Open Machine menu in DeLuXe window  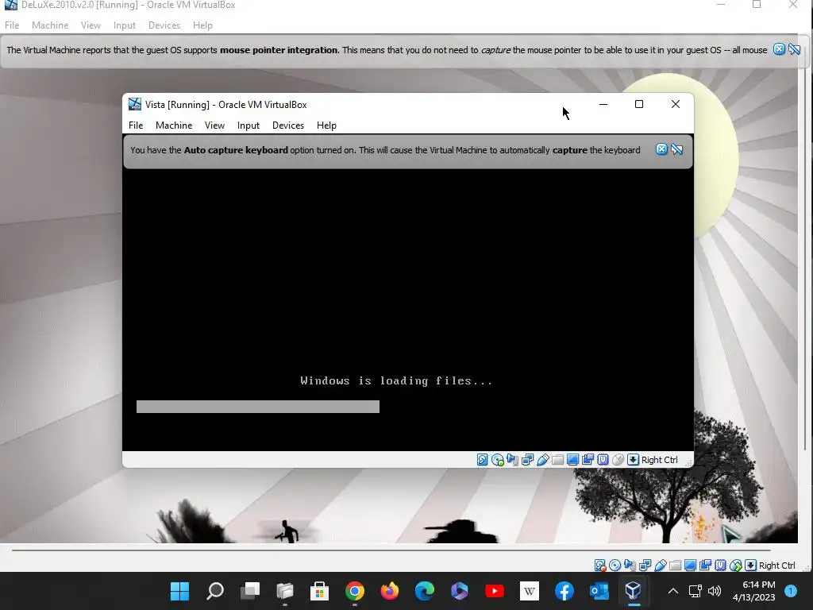(50, 25)
